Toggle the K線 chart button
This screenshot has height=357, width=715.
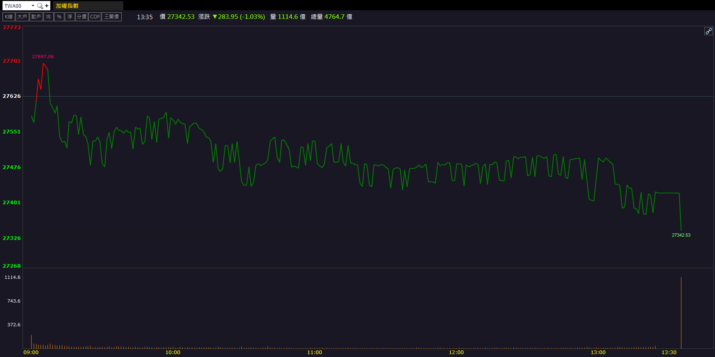[9, 17]
